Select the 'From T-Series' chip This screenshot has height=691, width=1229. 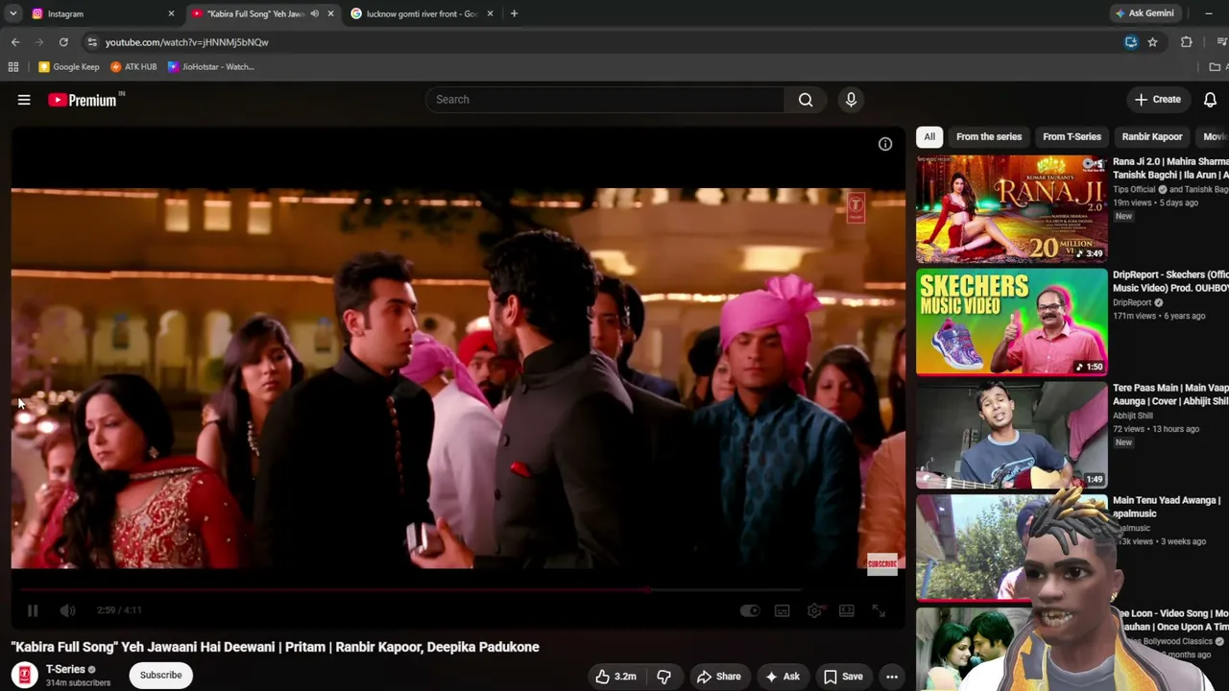[1072, 136]
